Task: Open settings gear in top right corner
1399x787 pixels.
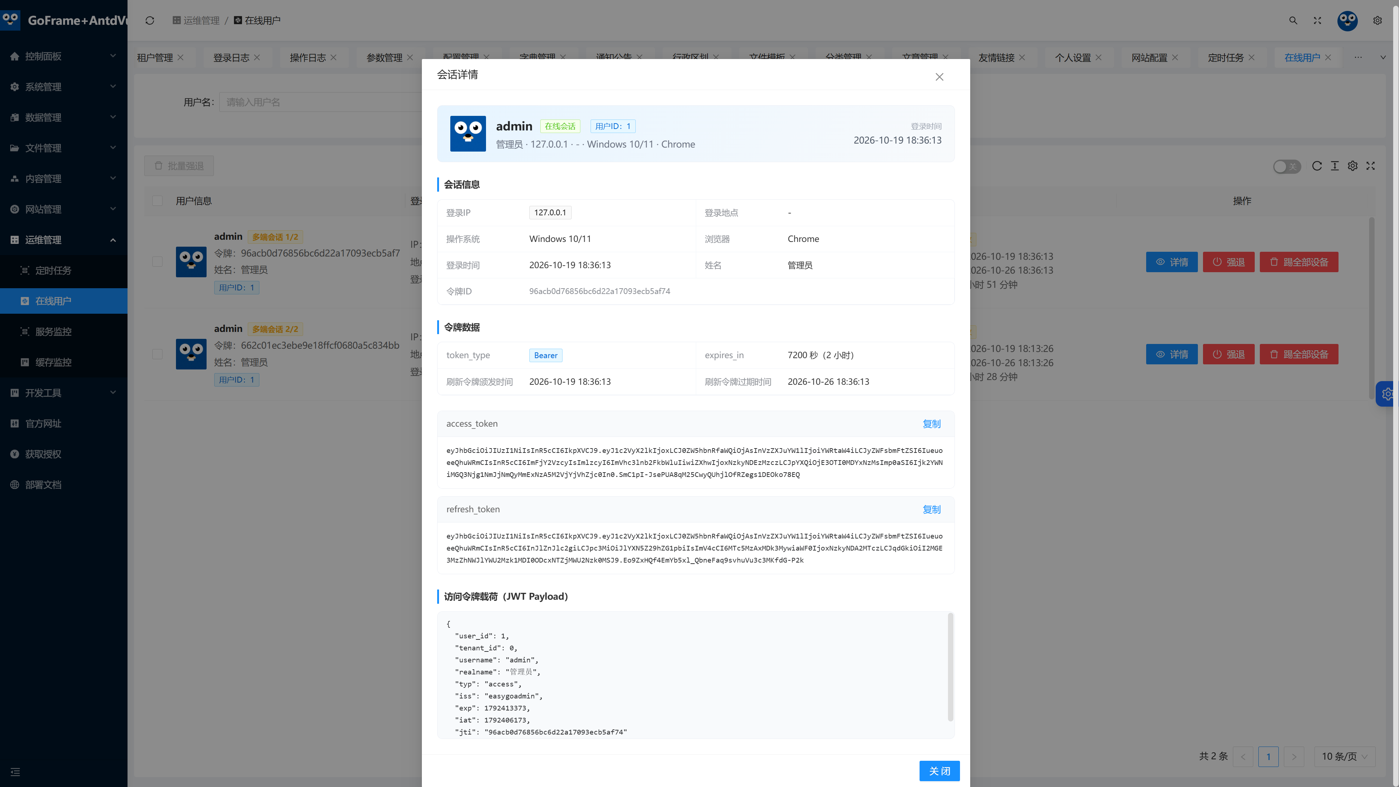Action: pos(1377,21)
